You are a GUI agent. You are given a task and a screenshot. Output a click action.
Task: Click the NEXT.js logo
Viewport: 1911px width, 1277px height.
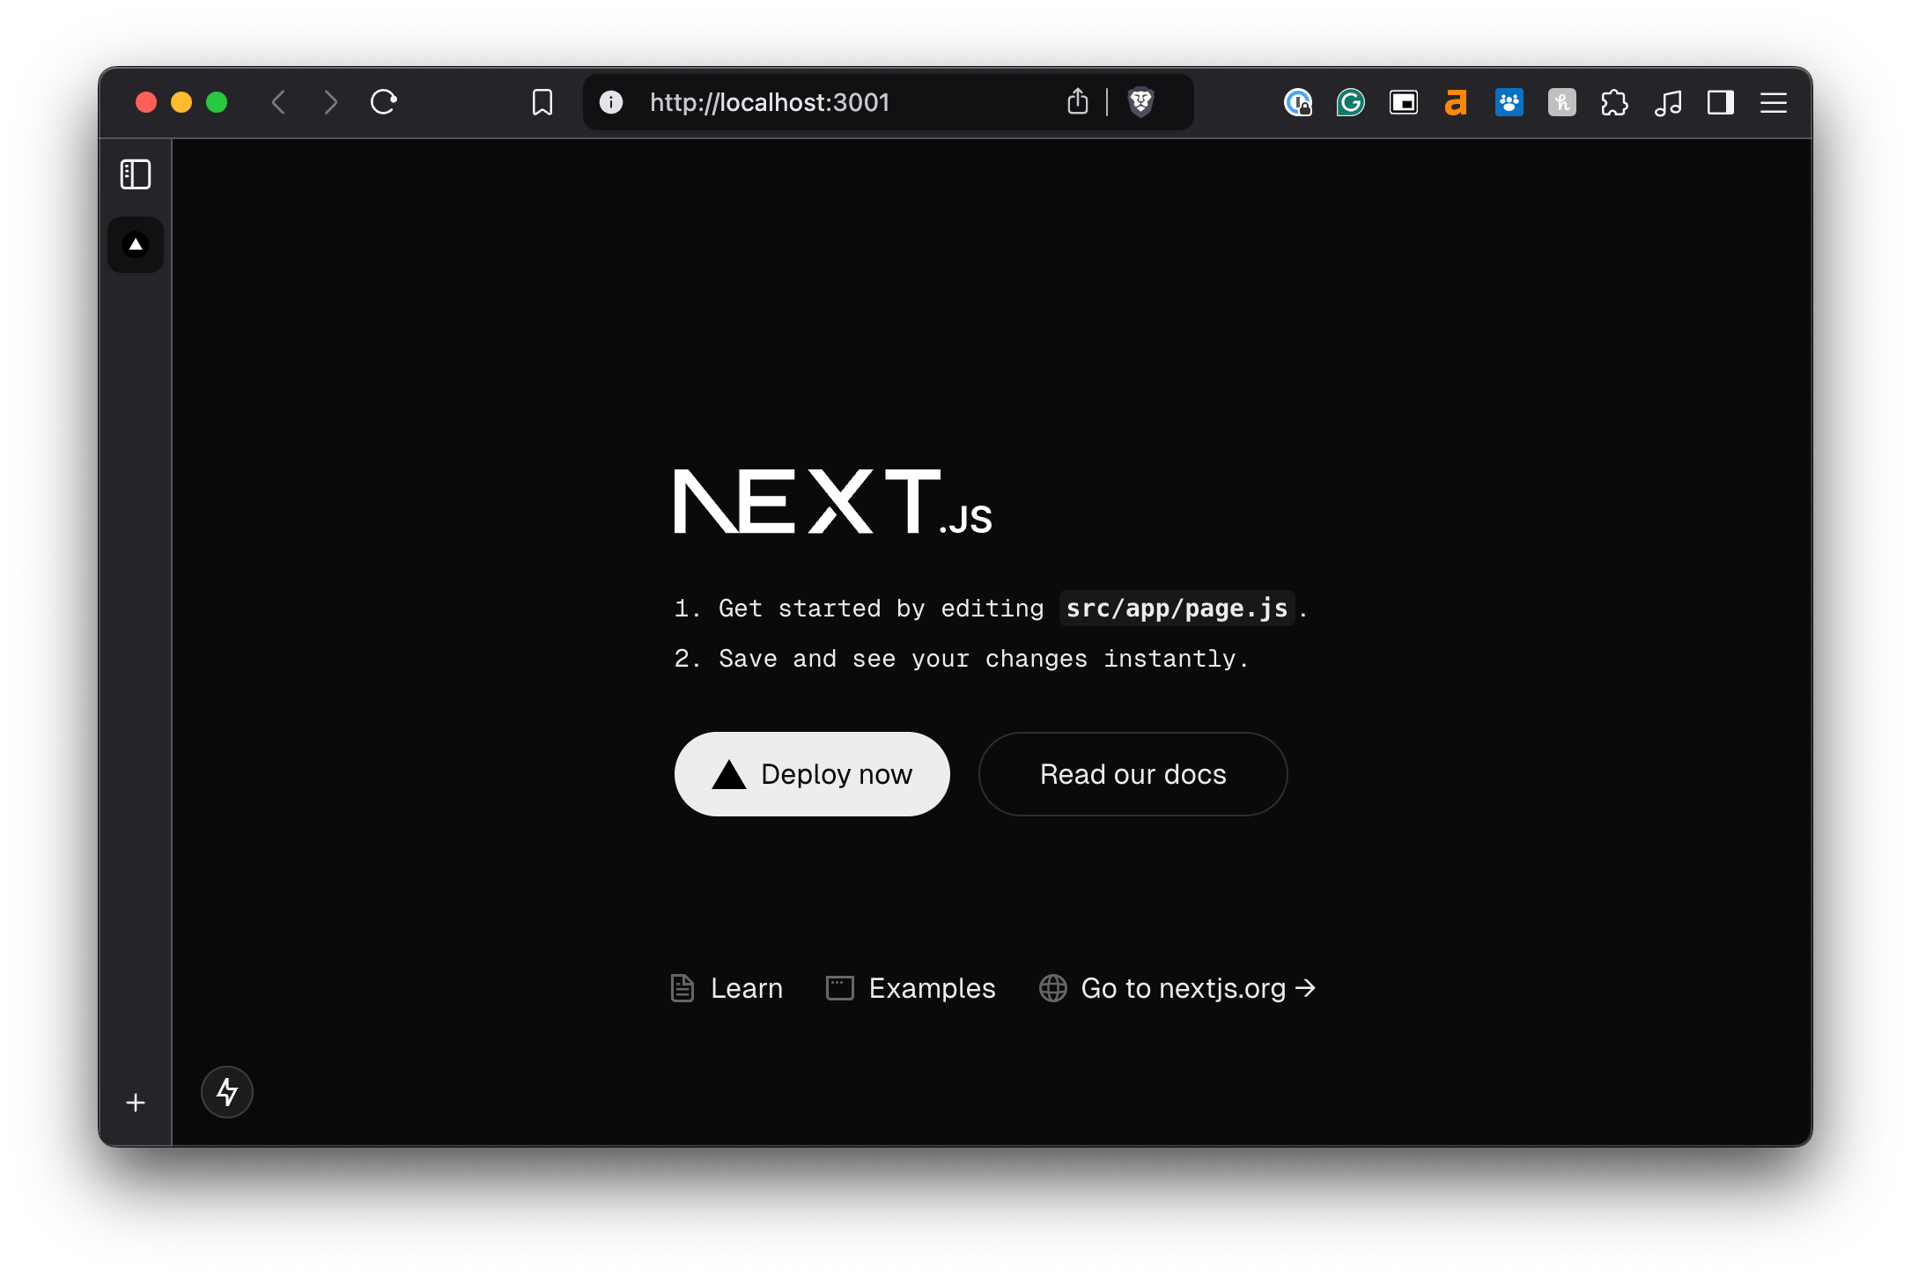pos(833,502)
